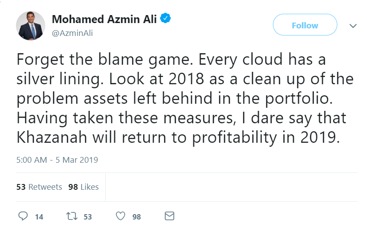Viewport: 367px width, 231px height.
Task: Click the word Khazanah in the tweet
Action: (52, 137)
